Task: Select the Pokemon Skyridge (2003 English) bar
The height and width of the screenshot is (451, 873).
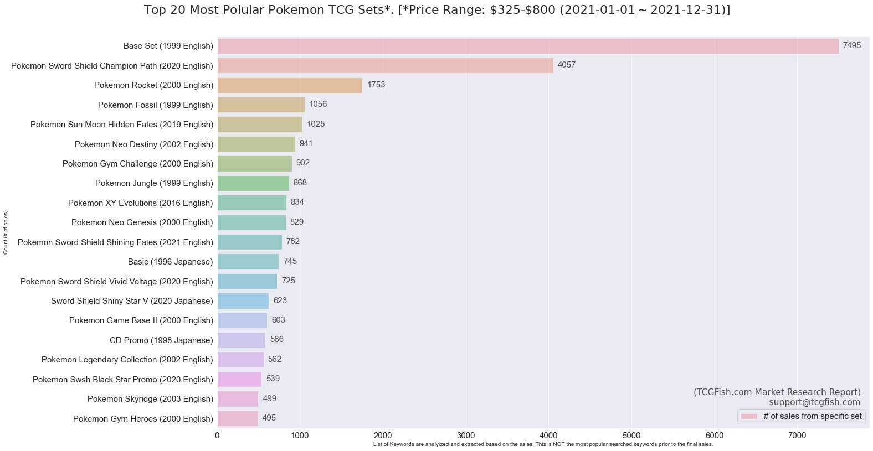Action: coord(238,399)
